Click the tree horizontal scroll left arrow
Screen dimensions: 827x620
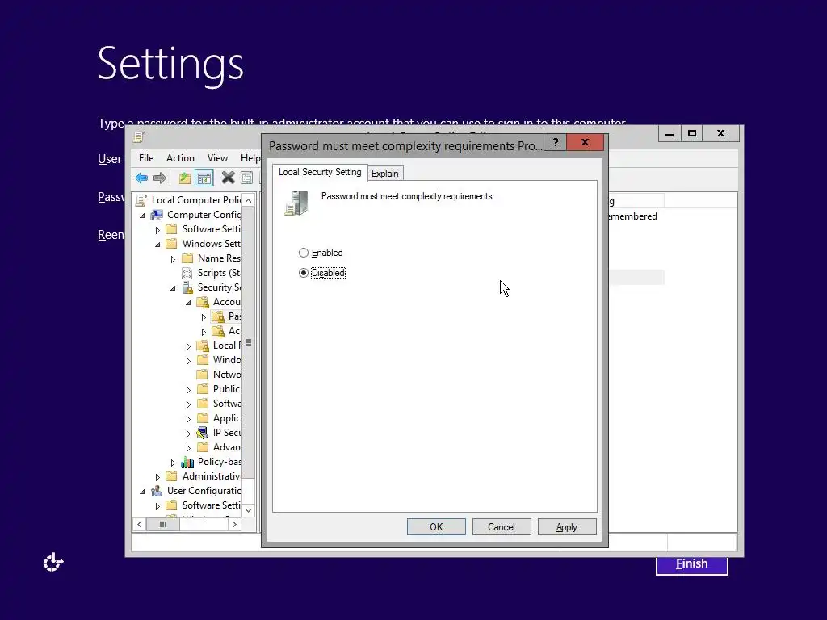(x=139, y=525)
